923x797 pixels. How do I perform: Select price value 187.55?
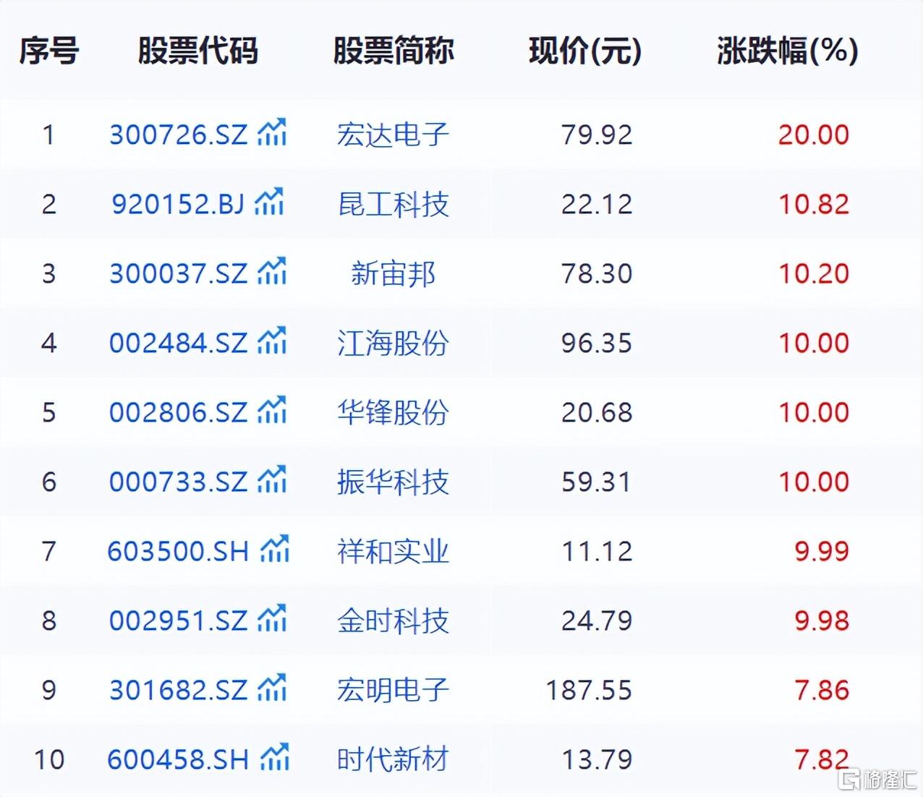[589, 690]
